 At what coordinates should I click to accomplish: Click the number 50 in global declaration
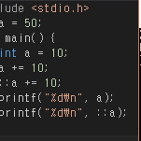click(x=31, y=23)
